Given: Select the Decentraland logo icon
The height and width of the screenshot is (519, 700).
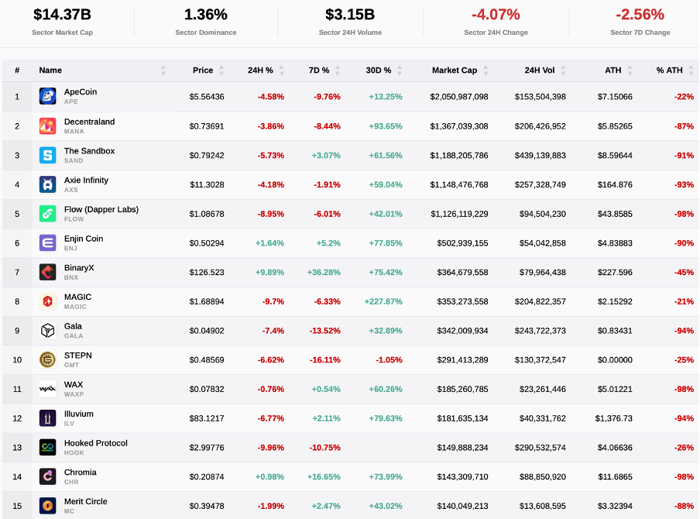Looking at the screenshot, I should (47, 125).
